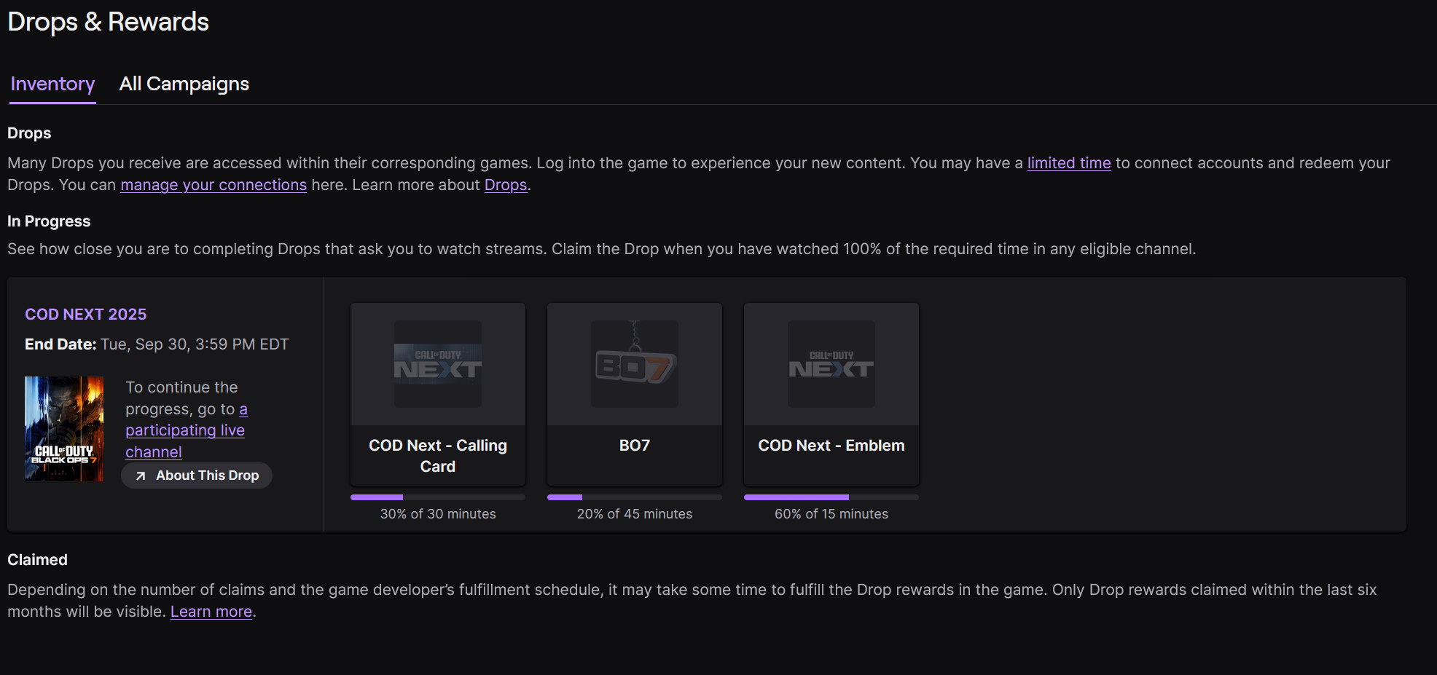Viewport: 1437px width, 675px height.
Task: Select the COD Next Calling Card reward image
Action: [x=437, y=364]
